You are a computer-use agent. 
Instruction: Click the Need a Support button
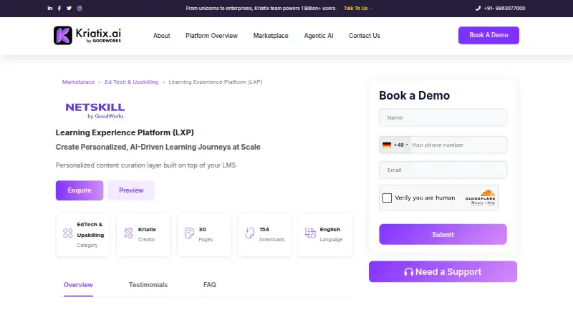point(443,271)
